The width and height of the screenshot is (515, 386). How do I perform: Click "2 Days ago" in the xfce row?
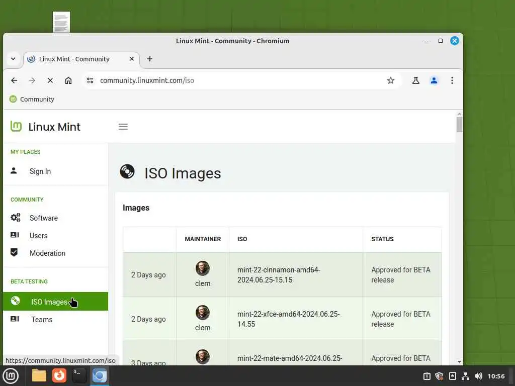tap(148, 319)
